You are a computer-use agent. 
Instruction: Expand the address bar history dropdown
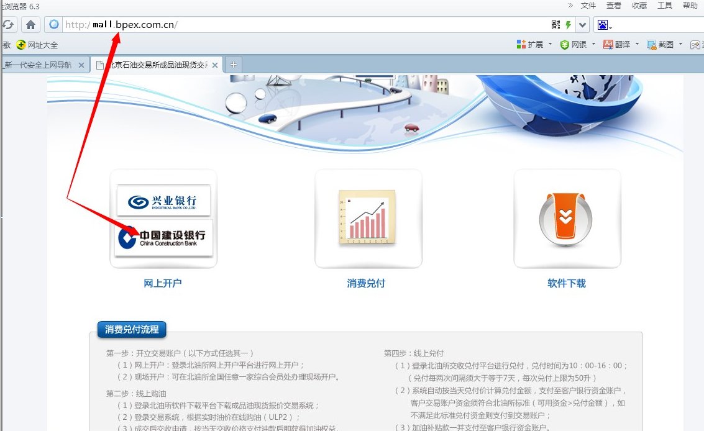(582, 25)
